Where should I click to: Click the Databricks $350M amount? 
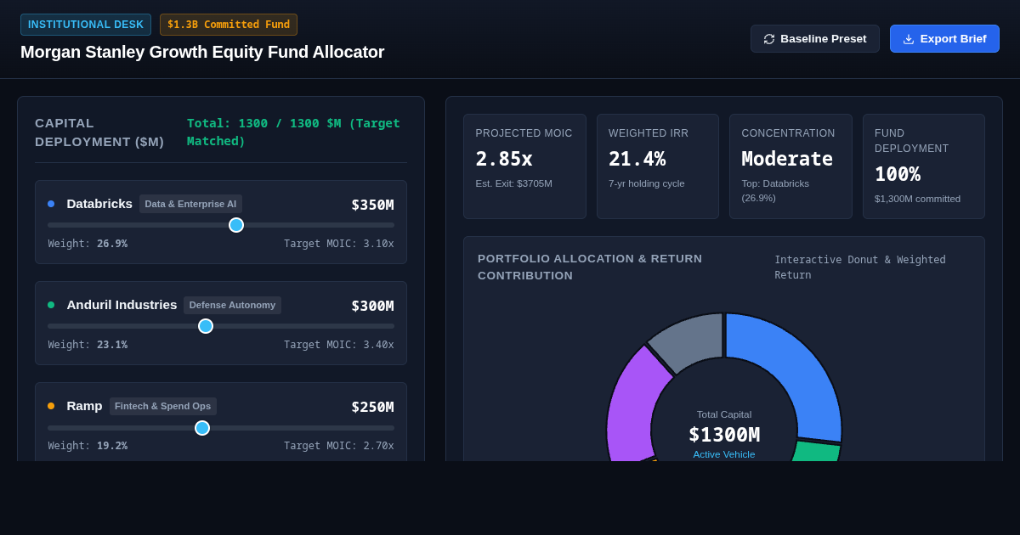[372, 205]
